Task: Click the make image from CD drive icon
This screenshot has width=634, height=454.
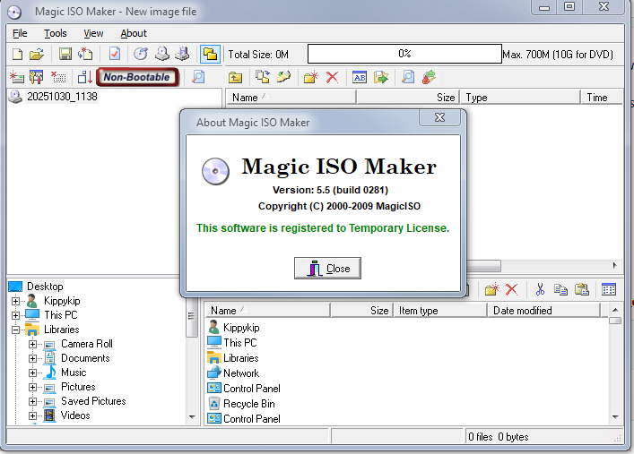Action: coord(162,54)
